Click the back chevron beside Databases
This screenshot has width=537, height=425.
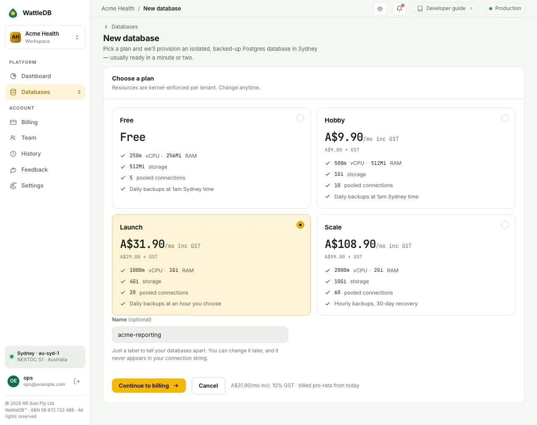coord(106,27)
